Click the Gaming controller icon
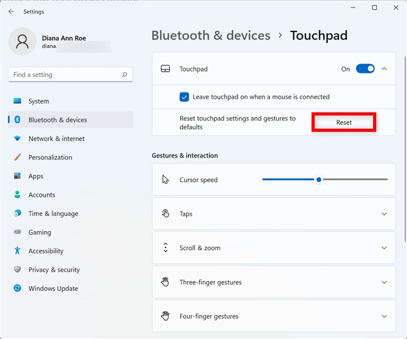 pos(18,232)
